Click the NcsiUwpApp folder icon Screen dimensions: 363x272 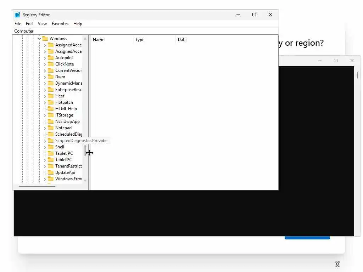coord(50,121)
